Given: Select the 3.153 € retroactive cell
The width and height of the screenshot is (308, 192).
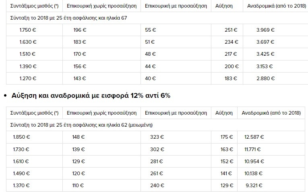Looking at the screenshot, I should (x=264, y=66).
